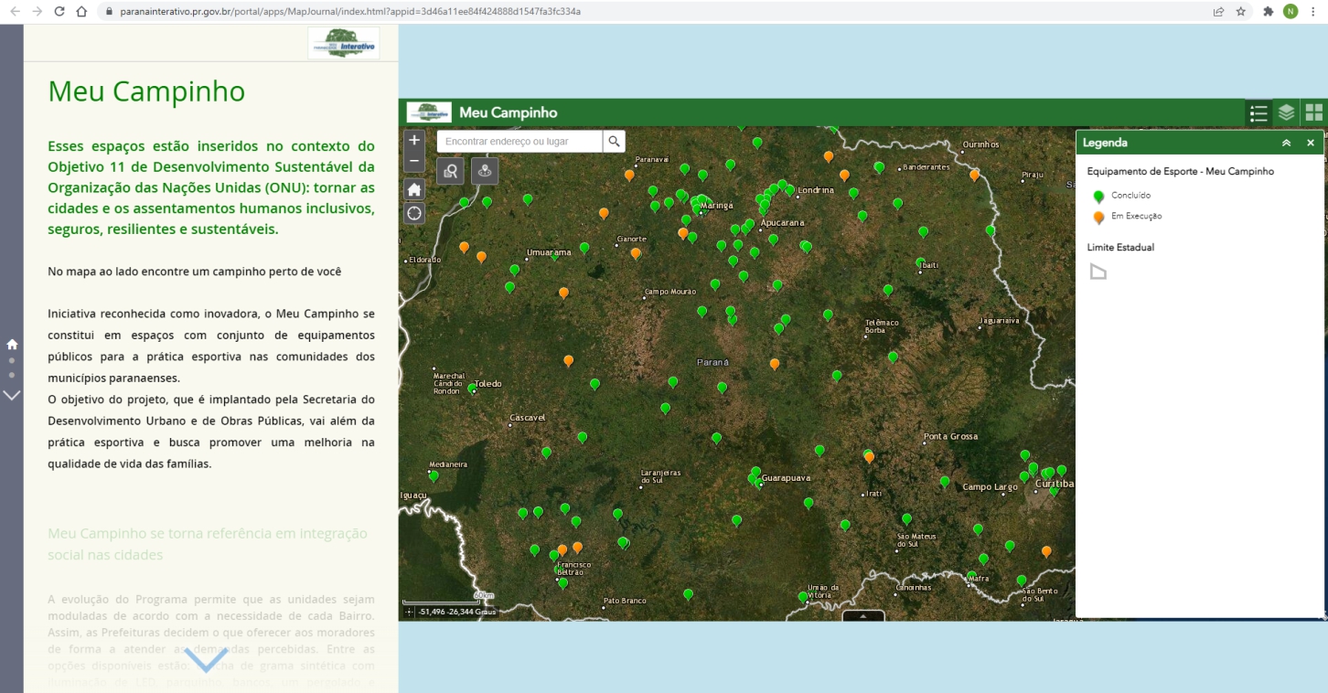Open the basemap gallery grid
The height and width of the screenshot is (693, 1328).
1313,112
